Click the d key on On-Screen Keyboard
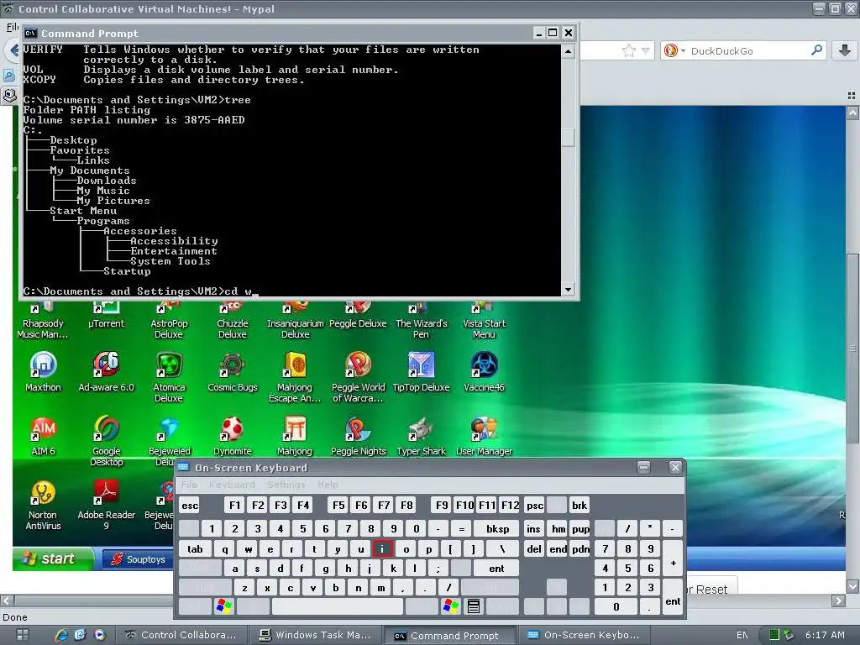The image size is (860, 645). [281, 569]
